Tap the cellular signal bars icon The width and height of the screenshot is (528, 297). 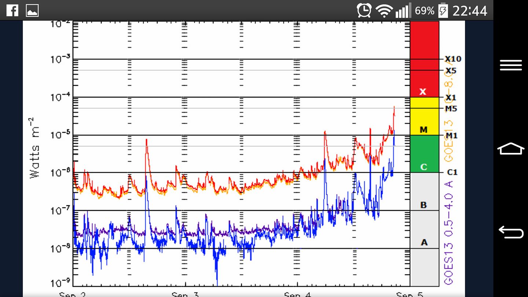pyautogui.click(x=403, y=11)
